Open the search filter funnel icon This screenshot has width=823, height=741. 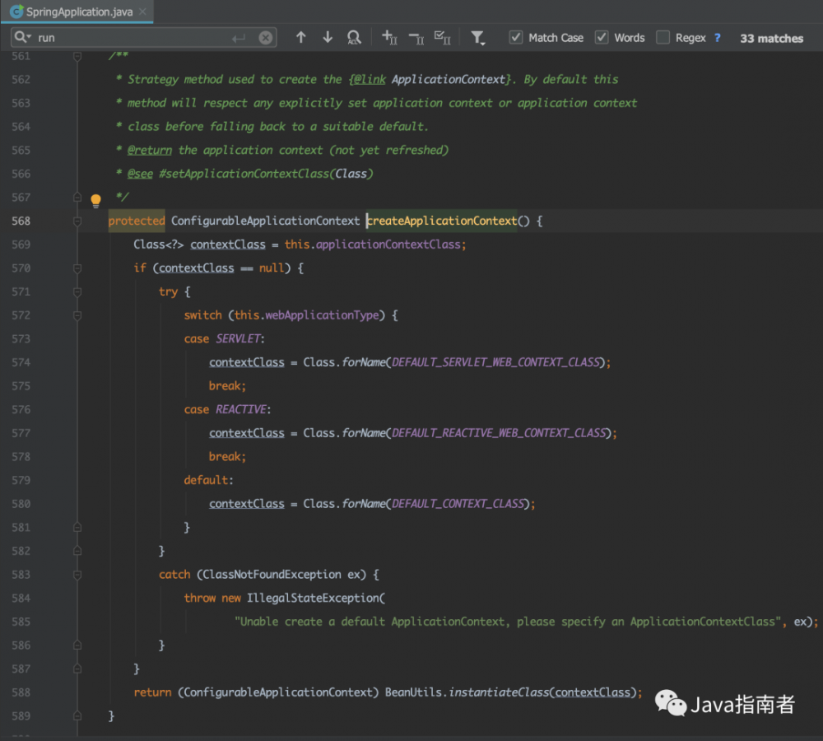pyautogui.click(x=477, y=37)
